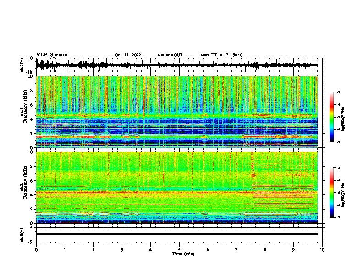The height and width of the screenshot is (280, 363).
Task: Click time axis tick label 9
Action: 293,249
